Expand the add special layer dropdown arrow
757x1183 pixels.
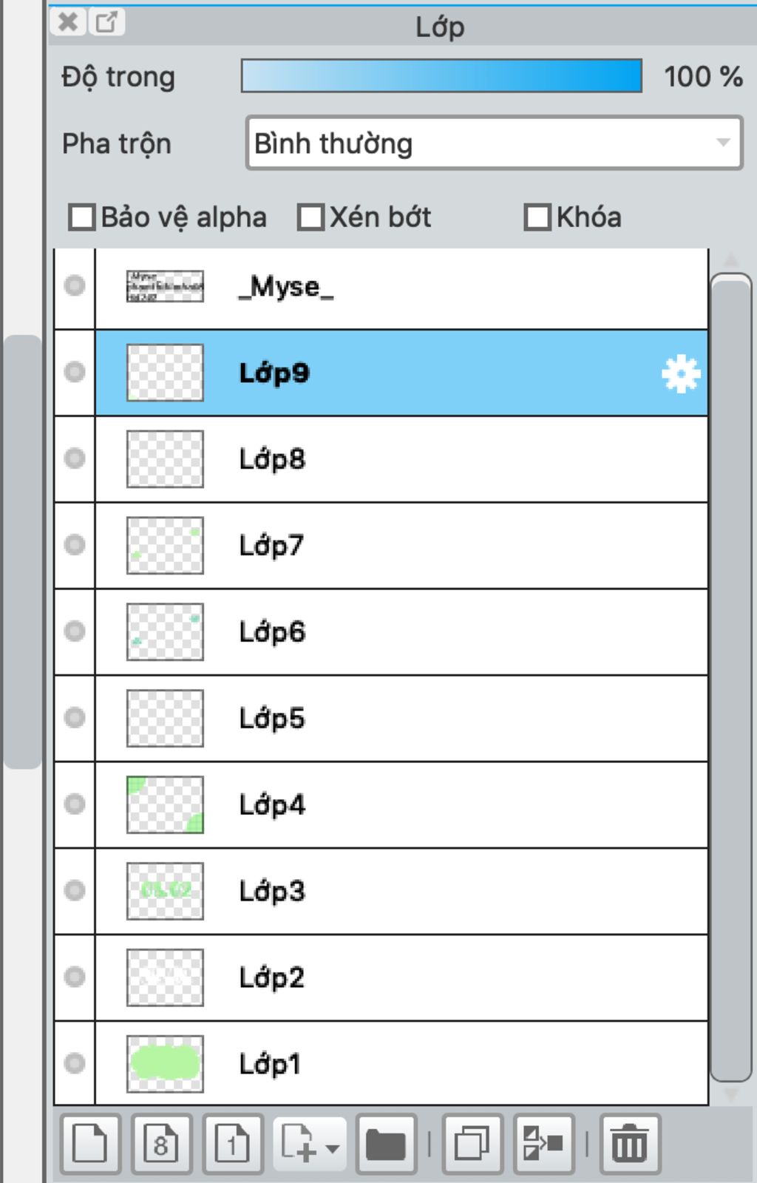pyautogui.click(x=333, y=1149)
